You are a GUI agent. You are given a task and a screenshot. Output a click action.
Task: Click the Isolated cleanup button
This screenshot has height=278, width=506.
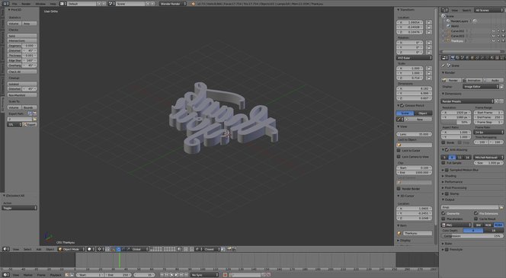pyautogui.click(x=22, y=84)
